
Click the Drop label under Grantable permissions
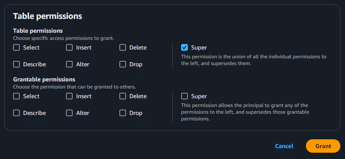click(x=136, y=113)
